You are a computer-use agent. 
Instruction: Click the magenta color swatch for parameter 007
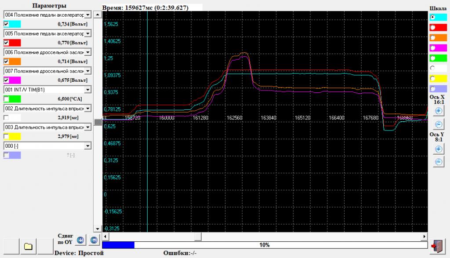(15, 80)
